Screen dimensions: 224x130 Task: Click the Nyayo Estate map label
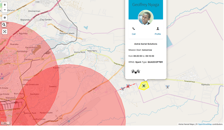[x=46, y=113]
